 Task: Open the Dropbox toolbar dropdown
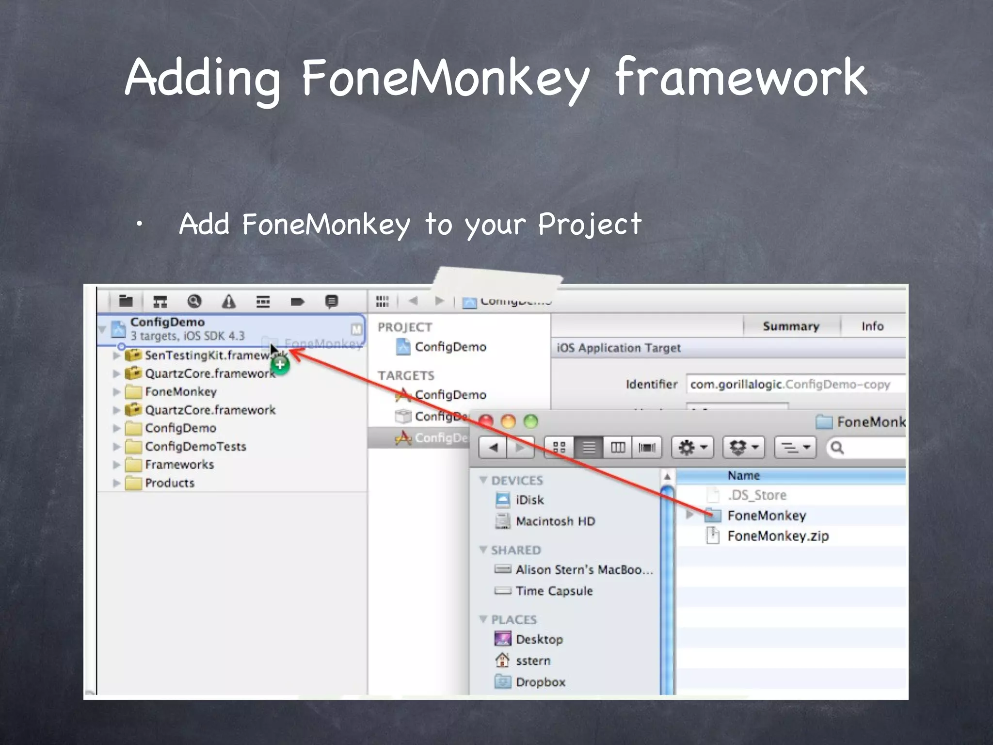click(743, 447)
